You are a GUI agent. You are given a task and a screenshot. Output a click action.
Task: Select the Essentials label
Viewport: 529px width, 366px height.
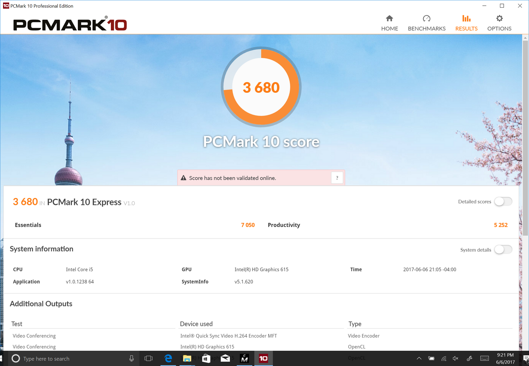pyautogui.click(x=28, y=225)
